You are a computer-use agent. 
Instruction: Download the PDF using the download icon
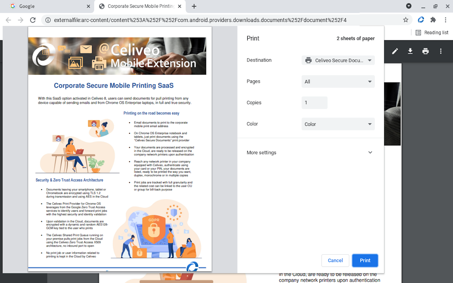click(410, 51)
